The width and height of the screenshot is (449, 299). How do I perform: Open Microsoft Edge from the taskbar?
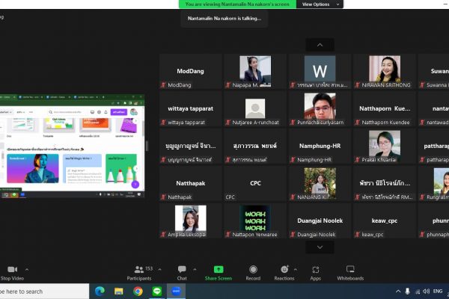coord(100,292)
